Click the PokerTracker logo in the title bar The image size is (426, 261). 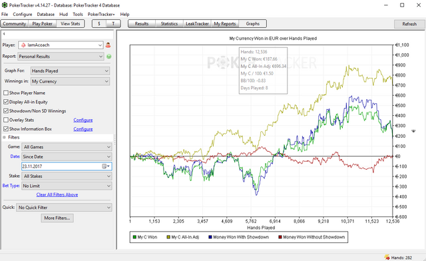(x=5, y=5)
